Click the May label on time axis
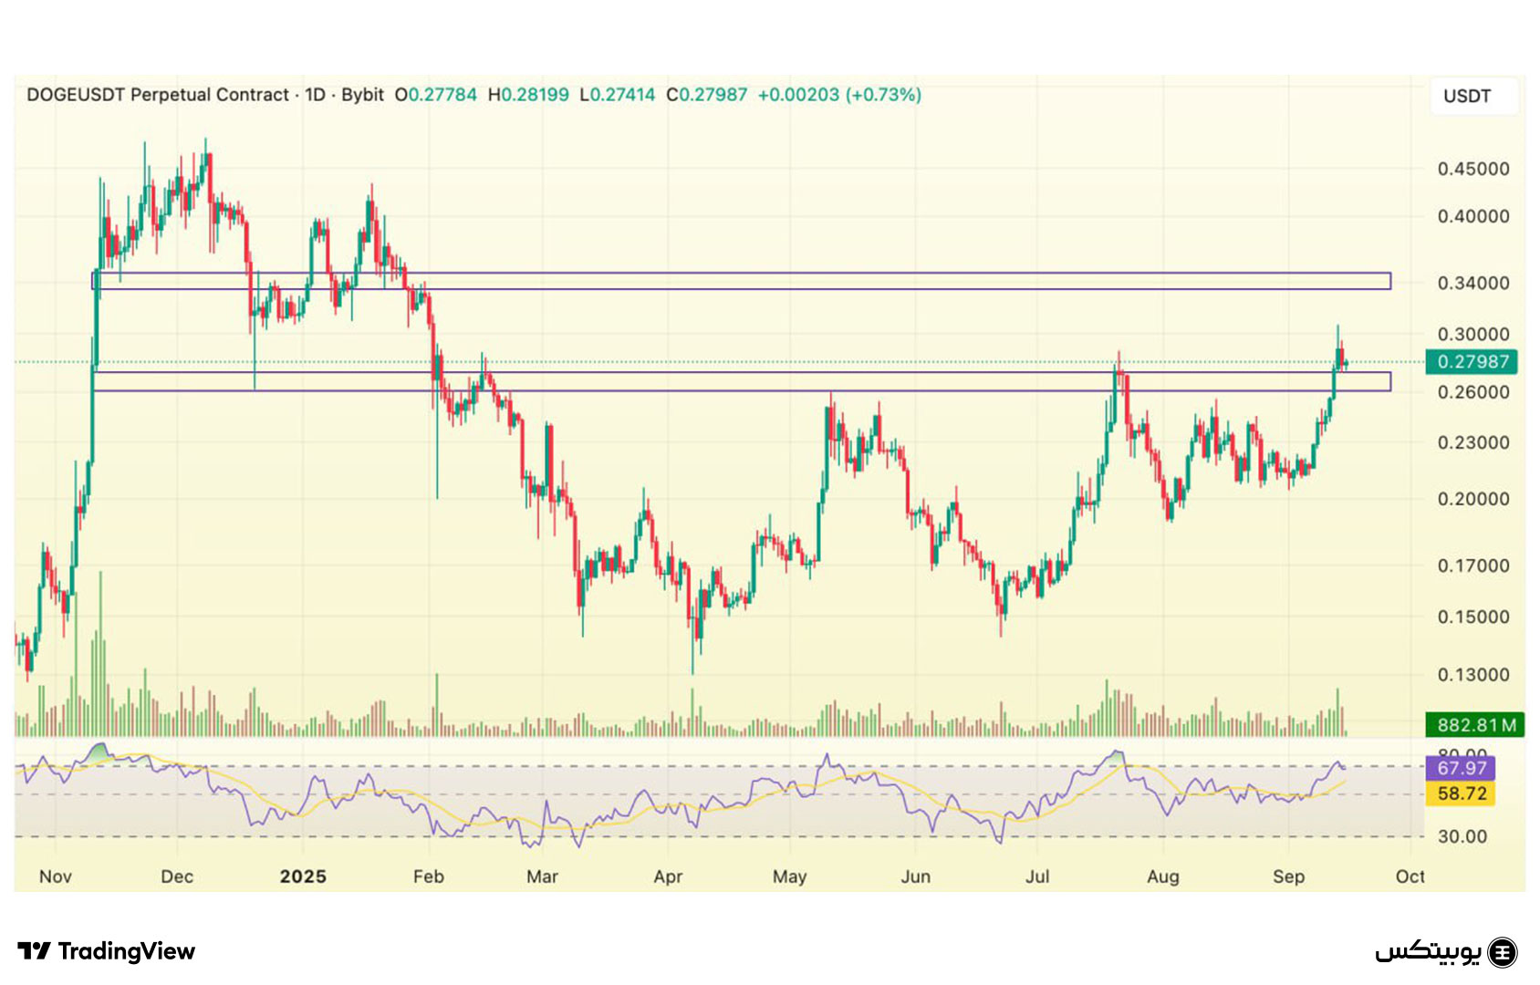This screenshot has height=985, width=1540. (789, 876)
